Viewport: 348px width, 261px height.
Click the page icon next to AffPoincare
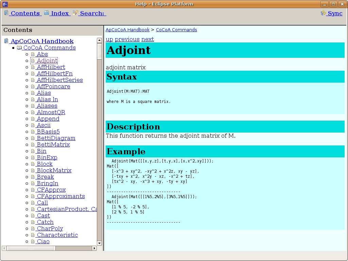(x=33, y=86)
